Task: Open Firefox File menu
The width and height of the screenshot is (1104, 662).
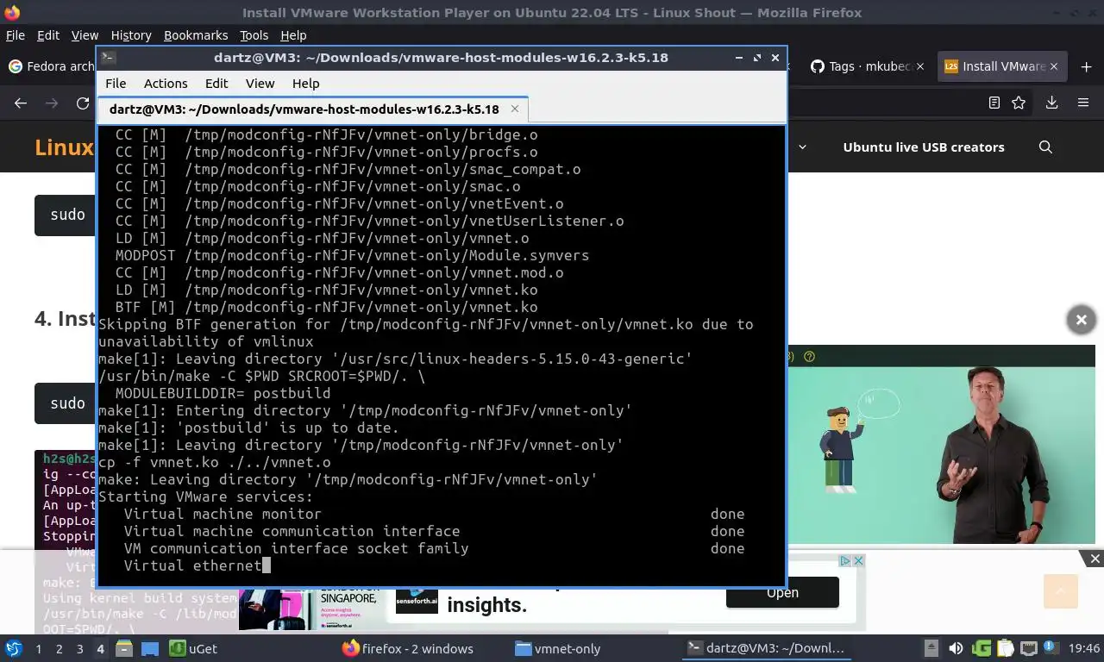Action: click(16, 35)
